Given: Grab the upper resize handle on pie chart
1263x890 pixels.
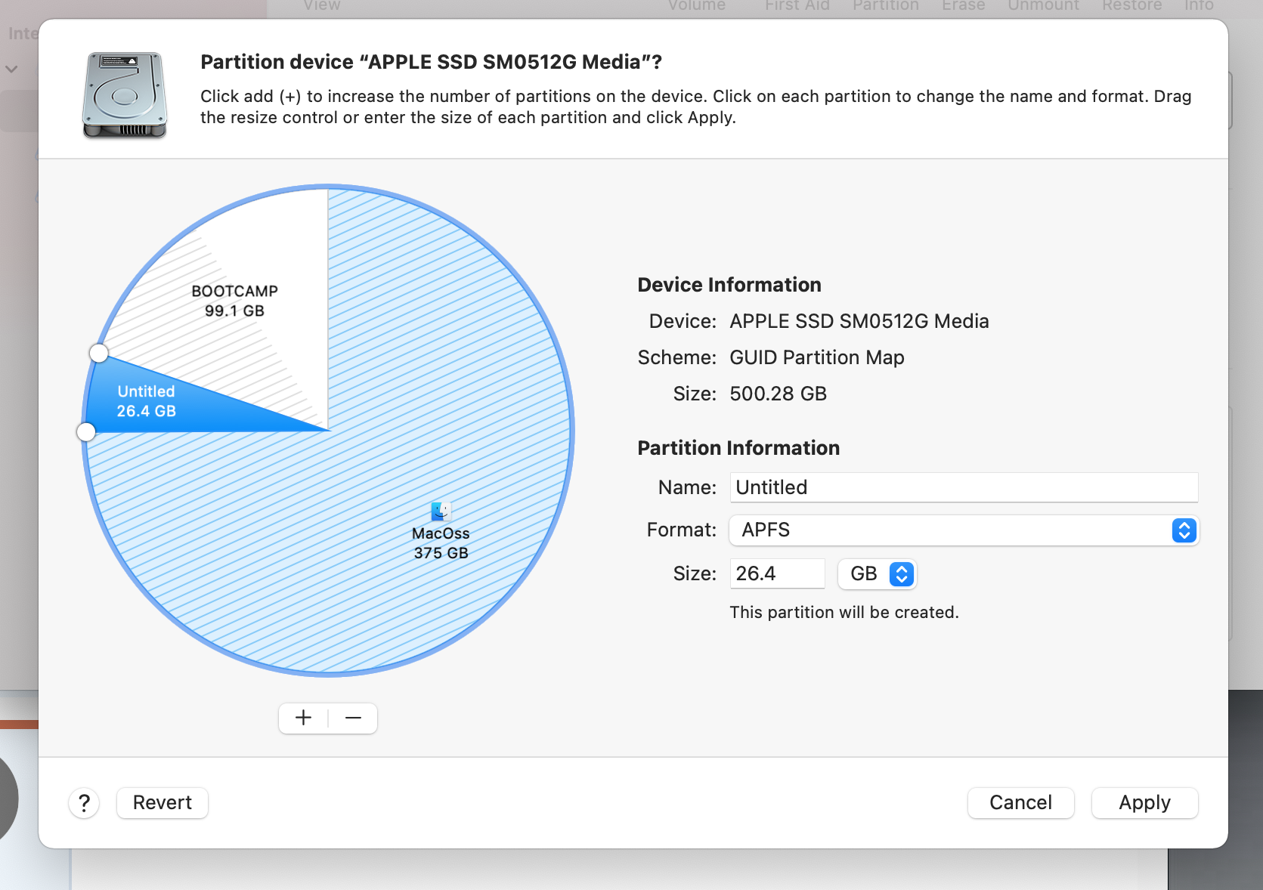Looking at the screenshot, I should 99,353.
